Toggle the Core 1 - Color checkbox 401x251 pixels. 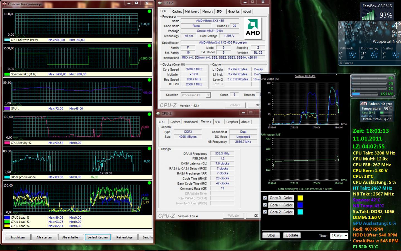coord(265,205)
